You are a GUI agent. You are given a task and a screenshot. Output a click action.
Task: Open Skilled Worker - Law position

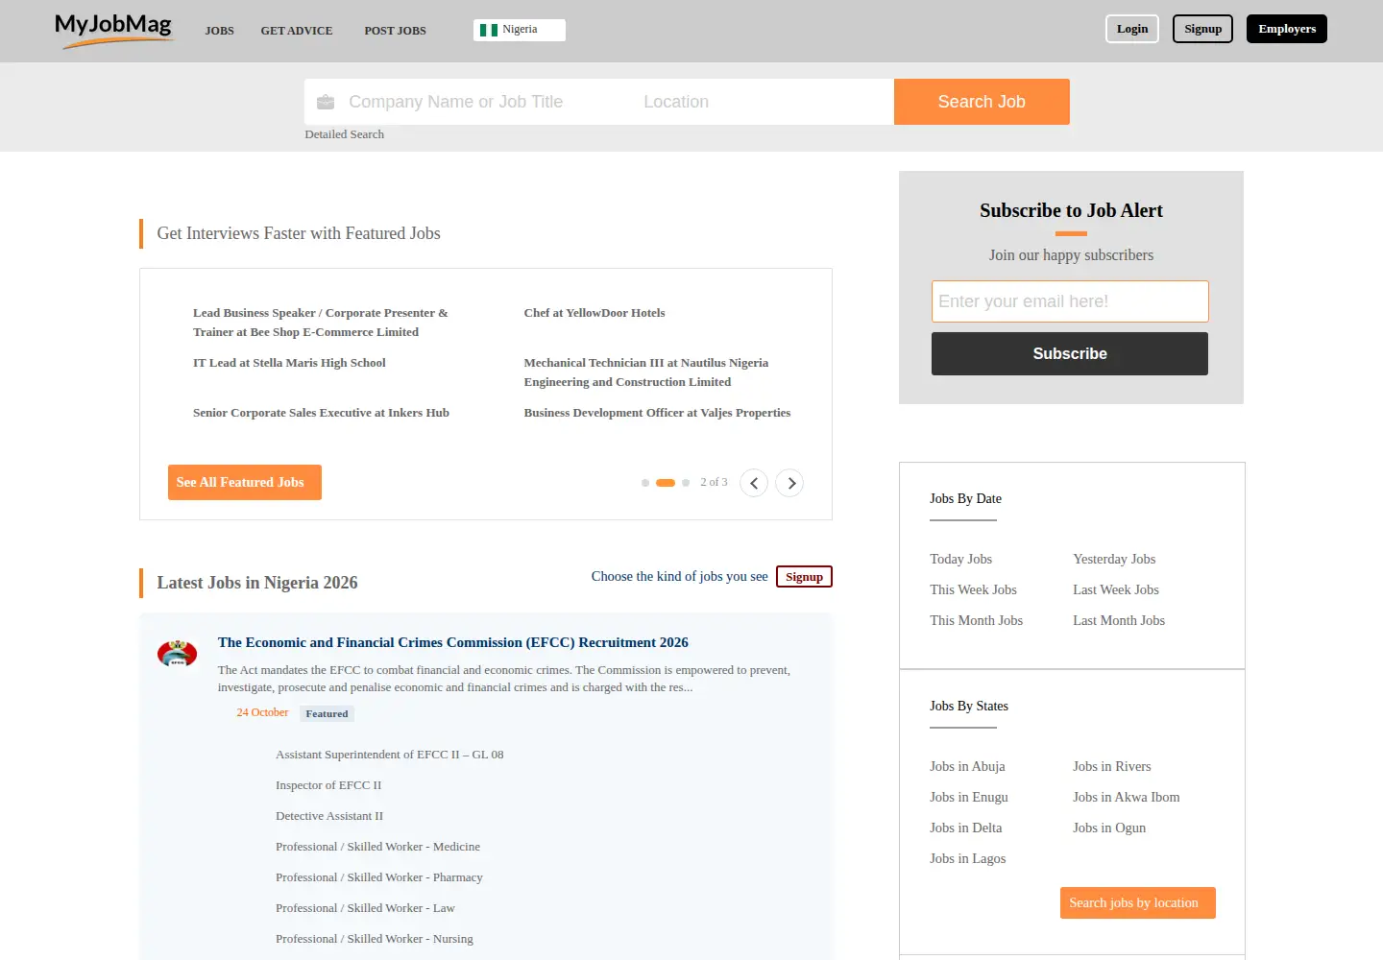pyautogui.click(x=365, y=908)
